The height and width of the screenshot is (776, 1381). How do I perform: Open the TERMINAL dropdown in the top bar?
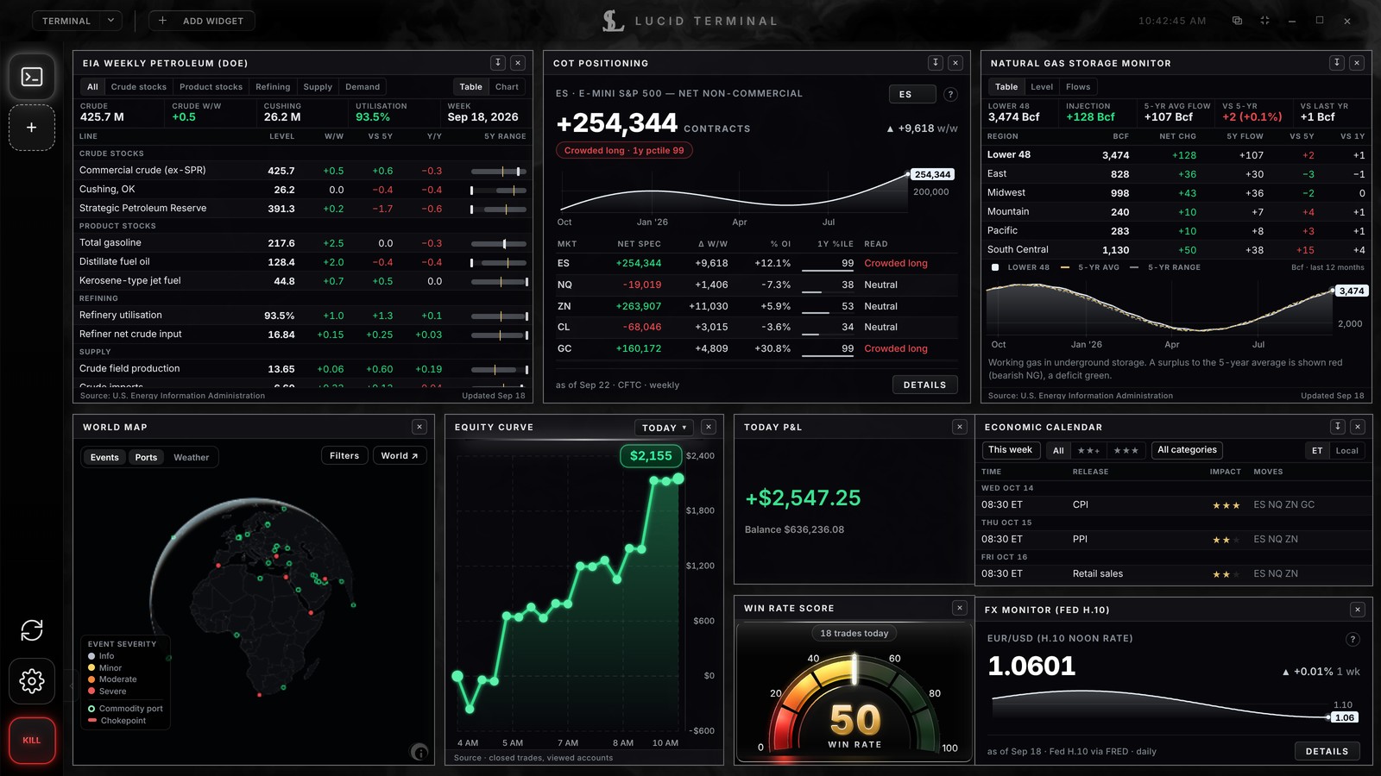tap(76, 21)
